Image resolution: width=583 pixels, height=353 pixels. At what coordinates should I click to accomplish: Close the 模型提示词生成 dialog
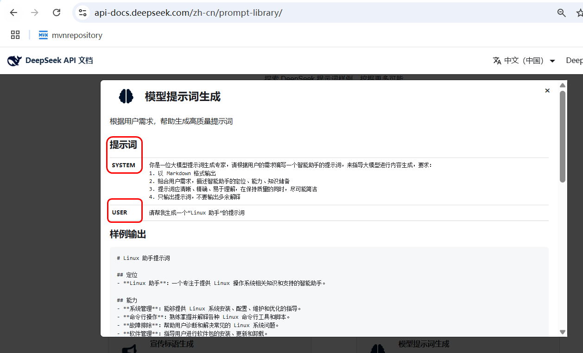(x=547, y=91)
